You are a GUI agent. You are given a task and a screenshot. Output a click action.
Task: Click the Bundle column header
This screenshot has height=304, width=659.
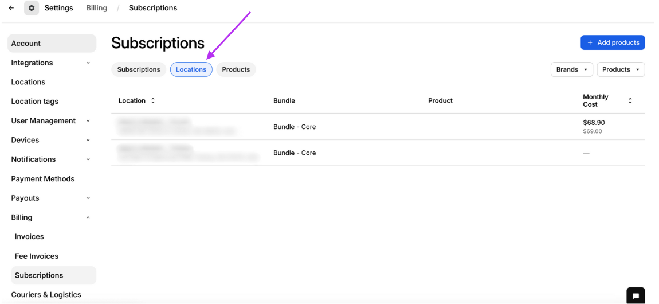click(x=284, y=100)
